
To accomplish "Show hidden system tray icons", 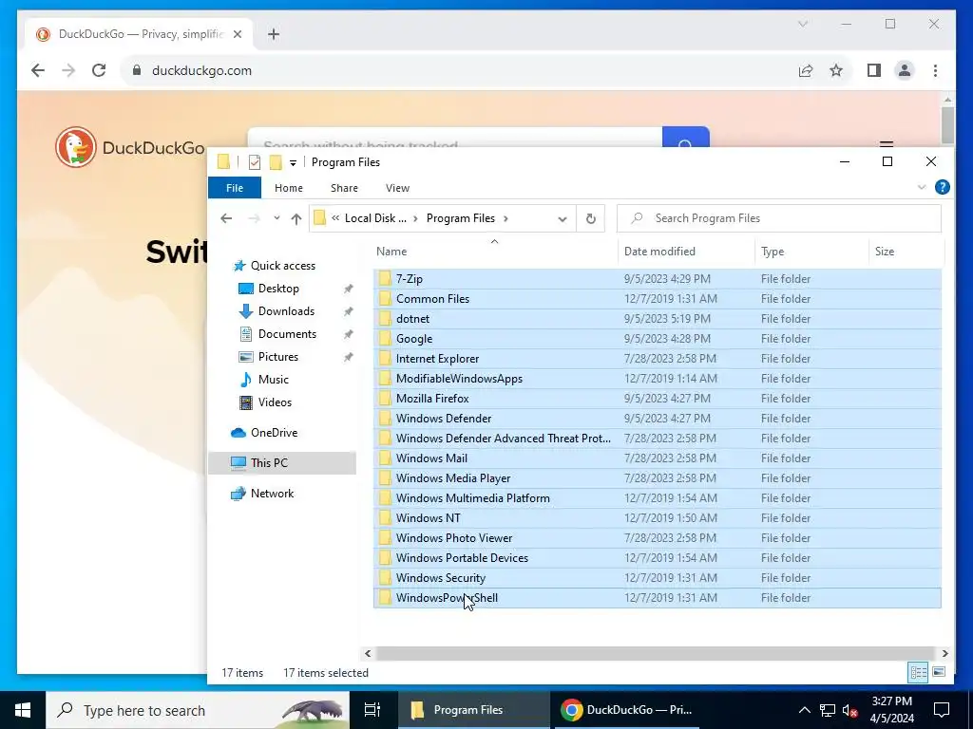I will 804,710.
